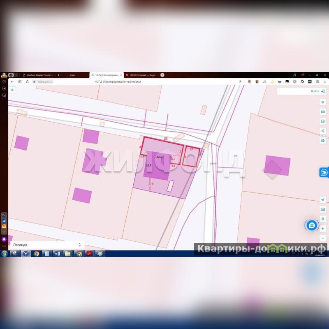The height and width of the screenshot is (329, 329).
Task: Zoom in with the plus button
Action: (x=323, y=229)
